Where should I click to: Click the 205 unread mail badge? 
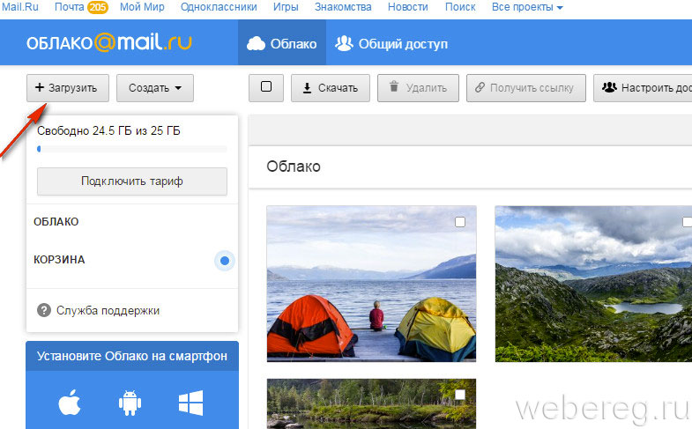tap(98, 8)
